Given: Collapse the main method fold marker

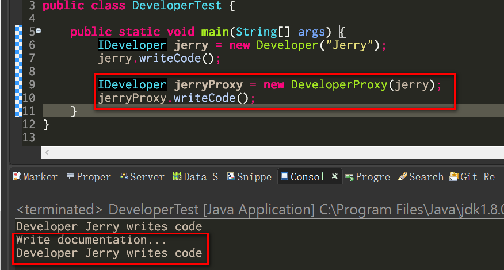Looking at the screenshot, I should coord(38,31).
